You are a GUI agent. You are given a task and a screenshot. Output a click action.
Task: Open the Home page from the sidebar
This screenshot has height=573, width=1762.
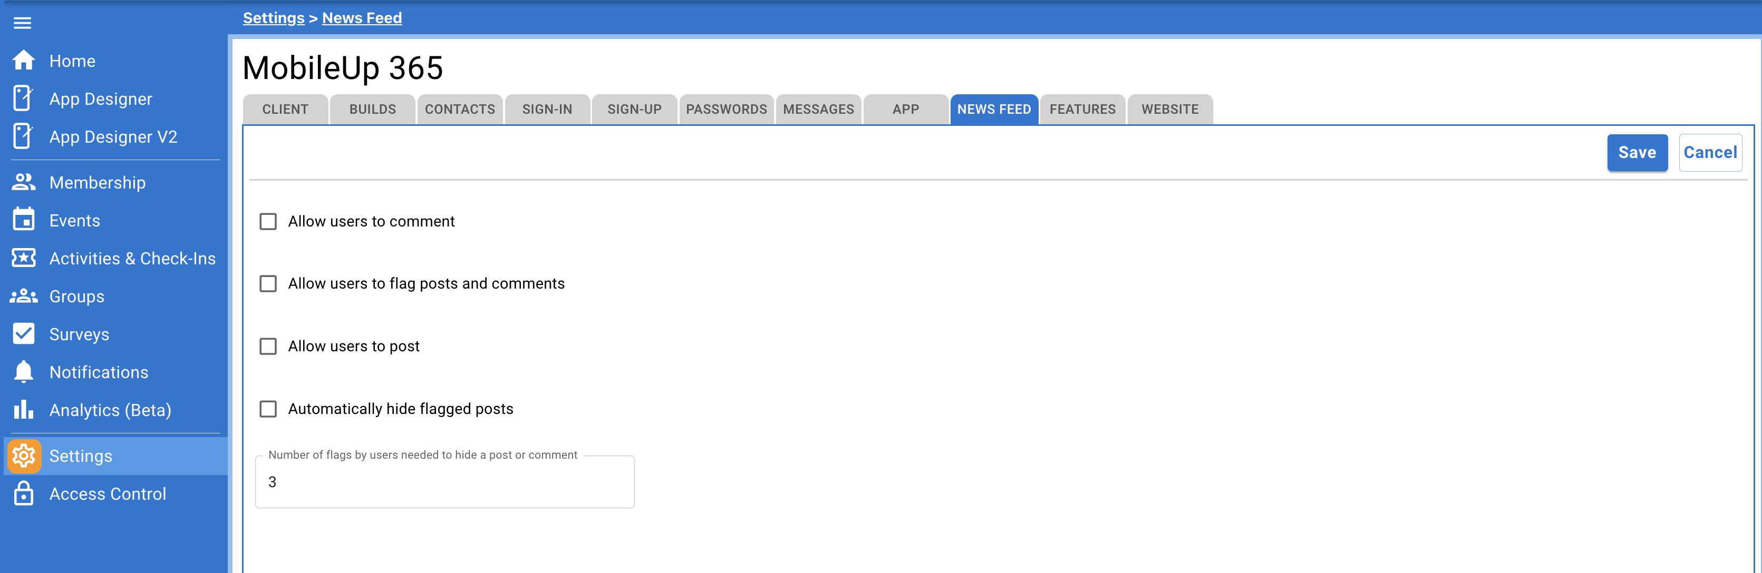pos(72,61)
